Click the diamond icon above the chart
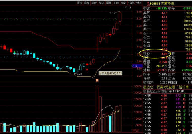The width and height of the screenshot is (192, 134). [x=126, y=7]
